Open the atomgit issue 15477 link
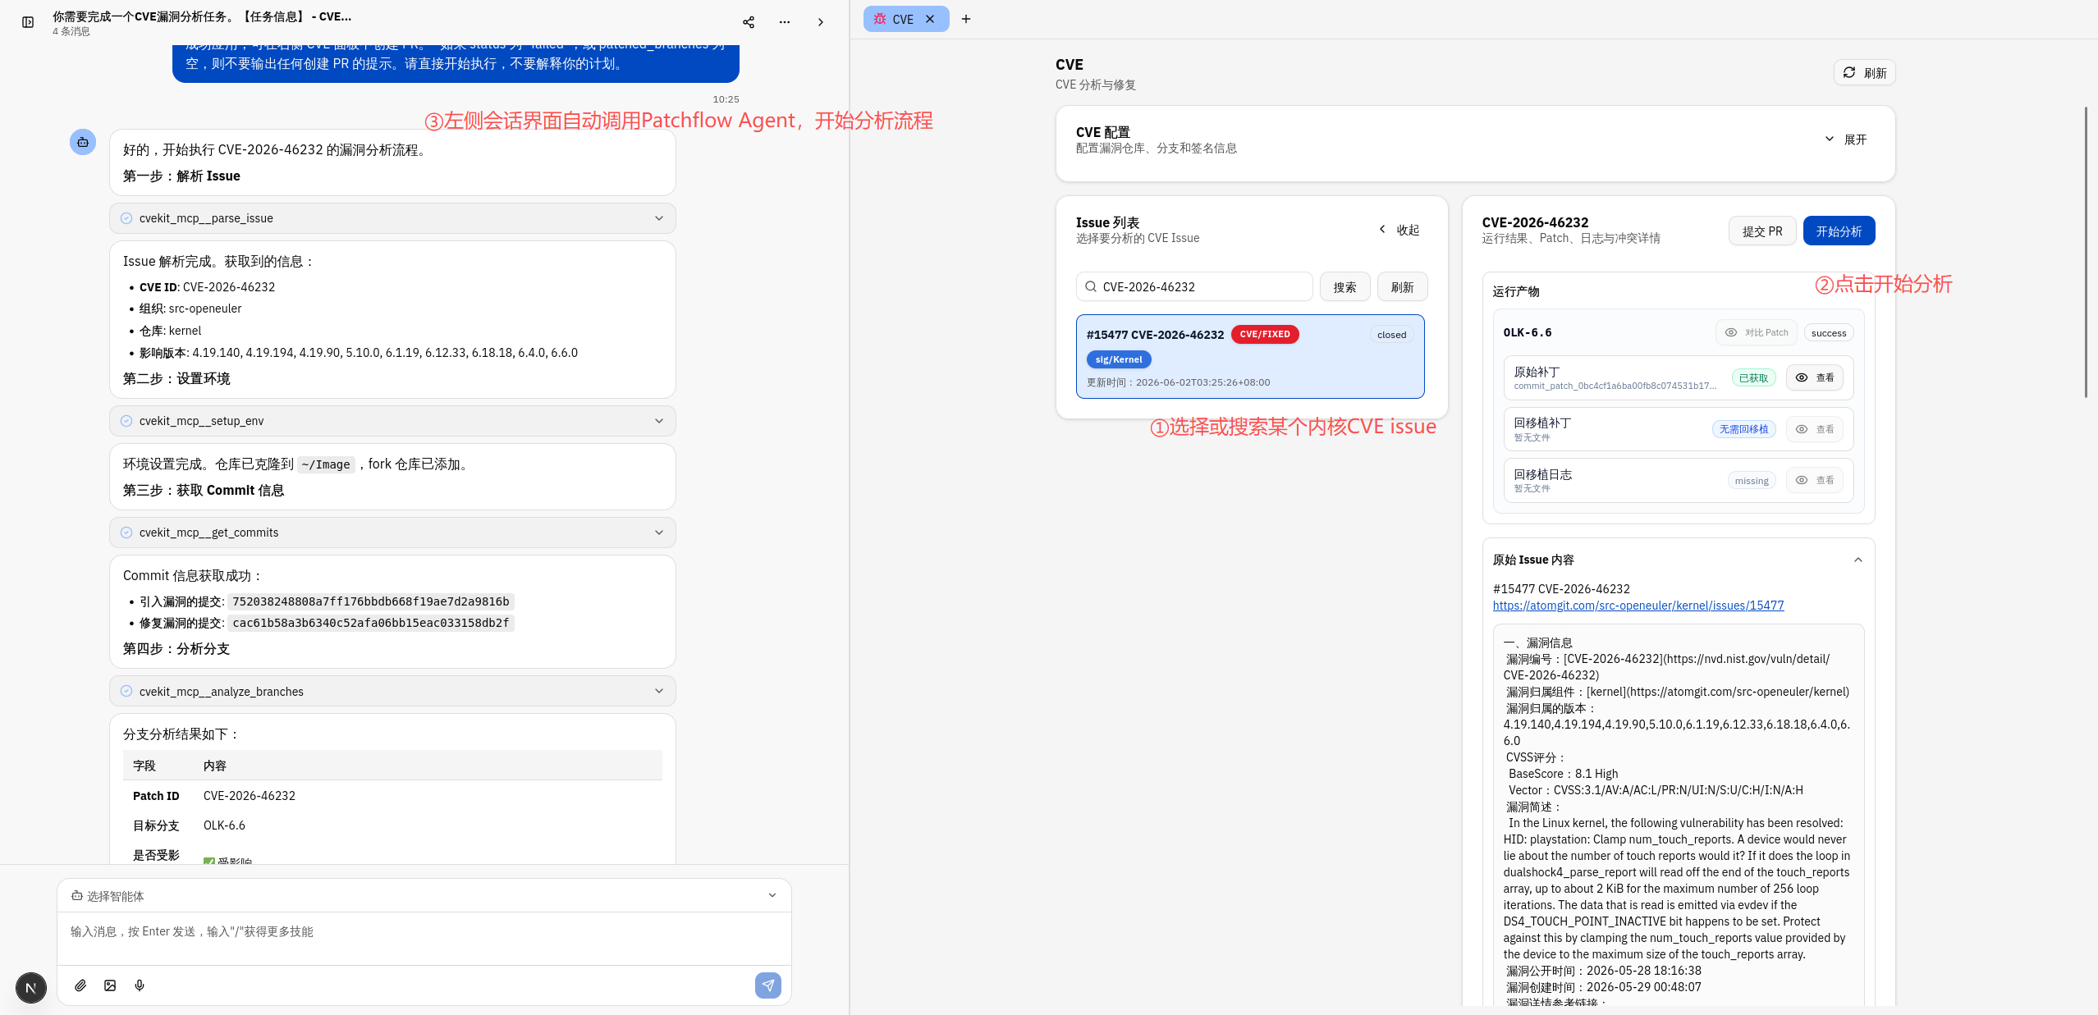 tap(1638, 606)
